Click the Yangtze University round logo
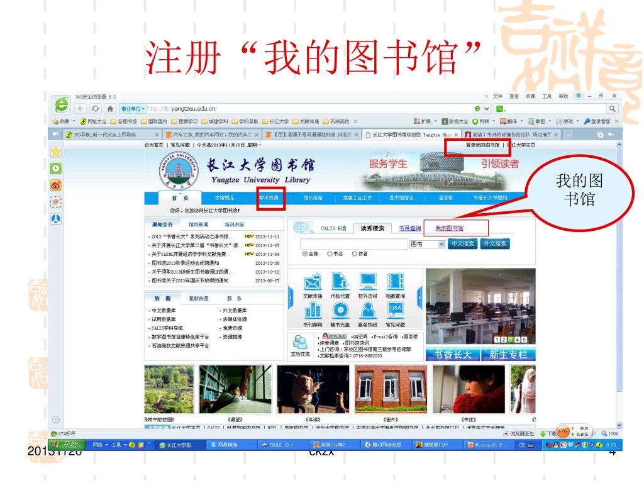The image size is (644, 483). point(178,171)
